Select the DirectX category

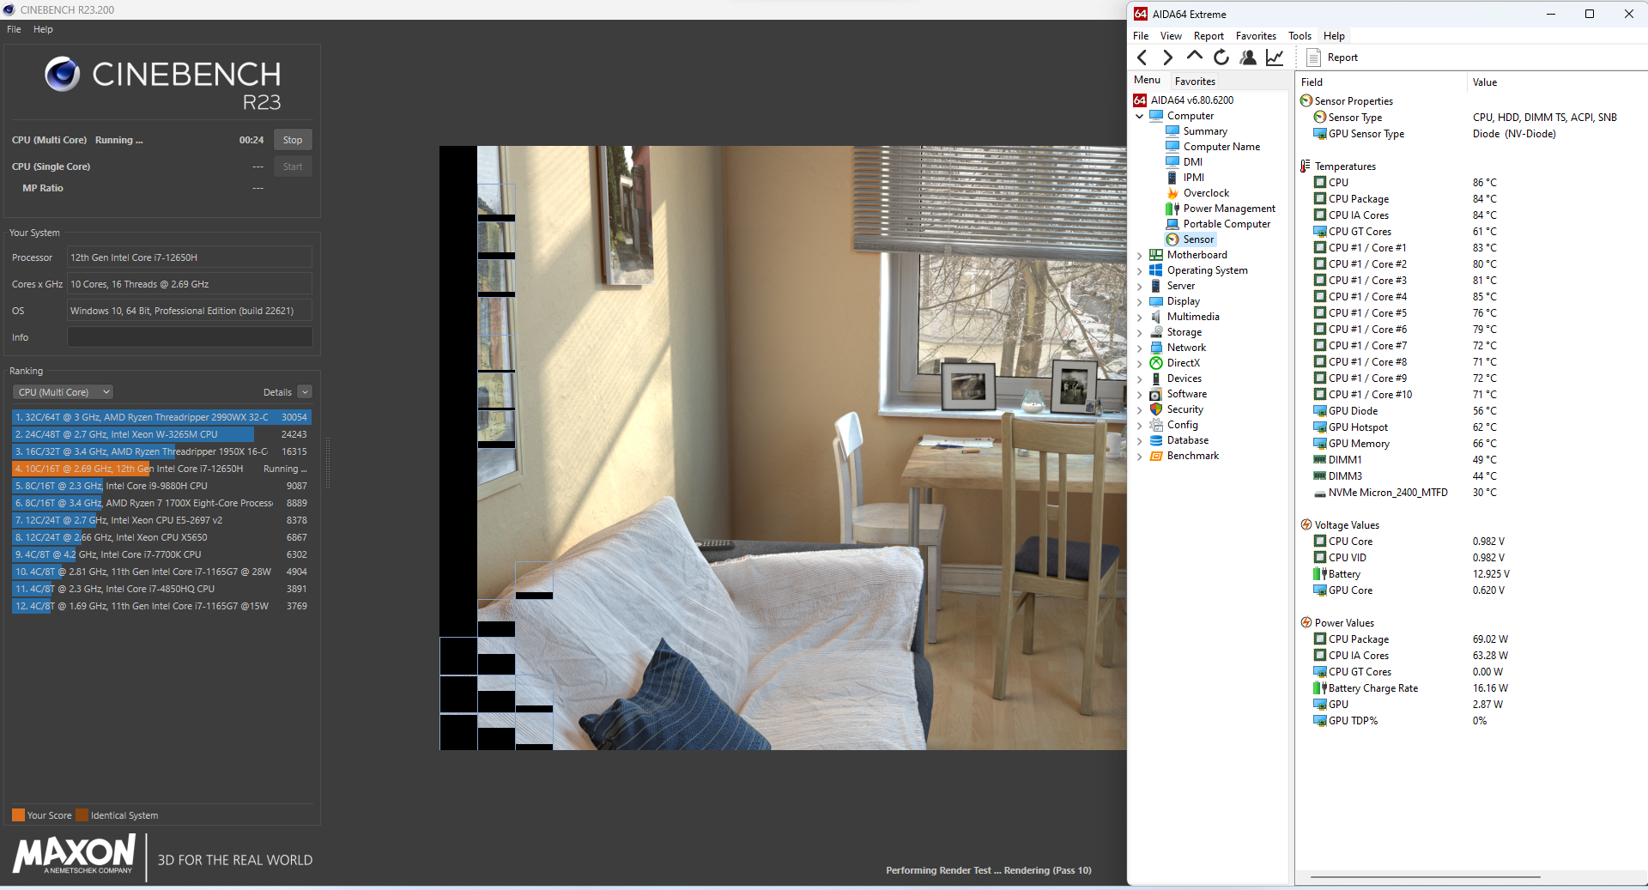click(x=1183, y=363)
